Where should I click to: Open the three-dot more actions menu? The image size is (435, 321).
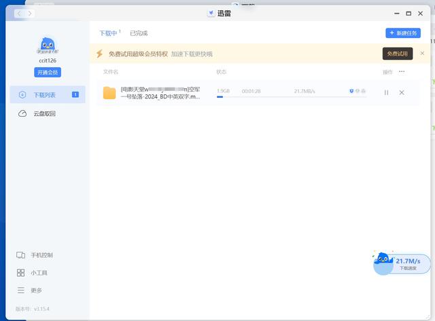click(402, 72)
